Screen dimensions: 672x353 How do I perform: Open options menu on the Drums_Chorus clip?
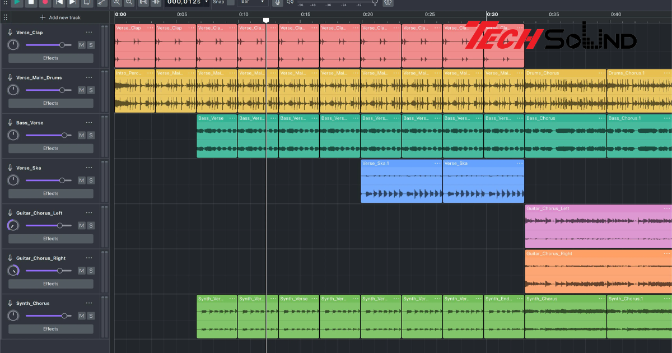(600, 73)
